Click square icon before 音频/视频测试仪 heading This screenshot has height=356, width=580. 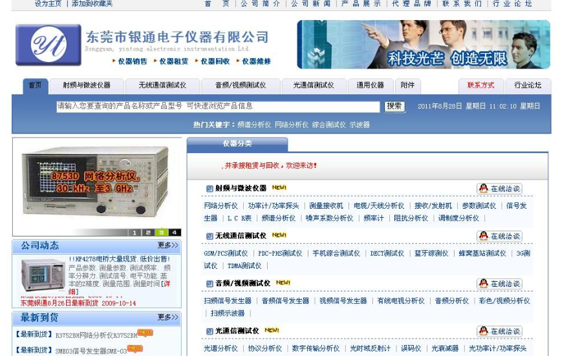(209, 284)
